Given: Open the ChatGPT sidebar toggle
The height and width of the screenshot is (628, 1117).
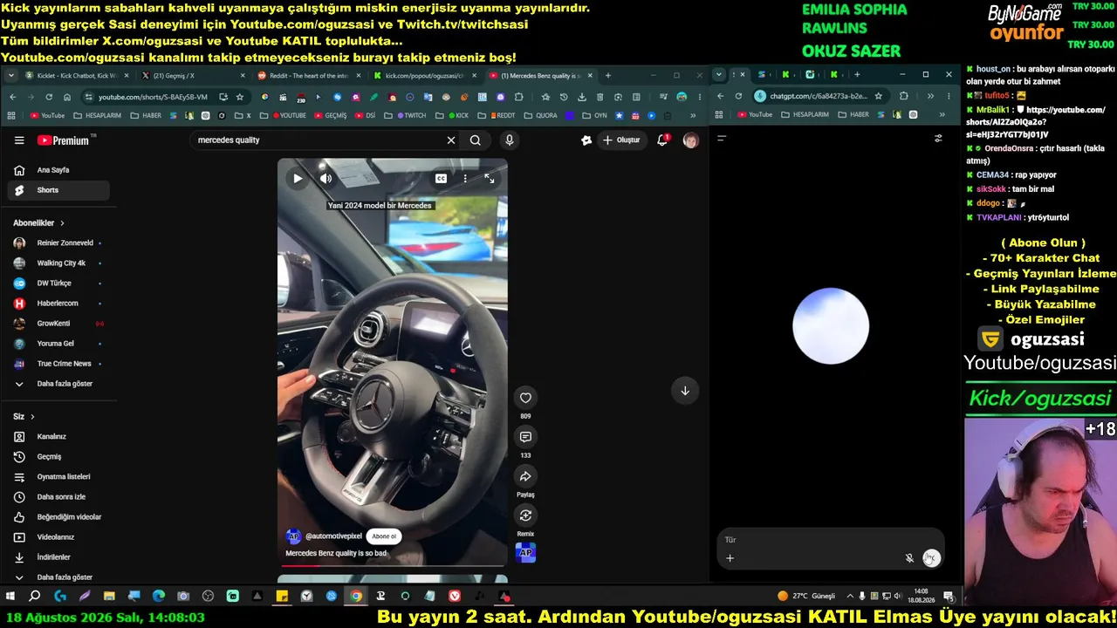Looking at the screenshot, I should 722,139.
